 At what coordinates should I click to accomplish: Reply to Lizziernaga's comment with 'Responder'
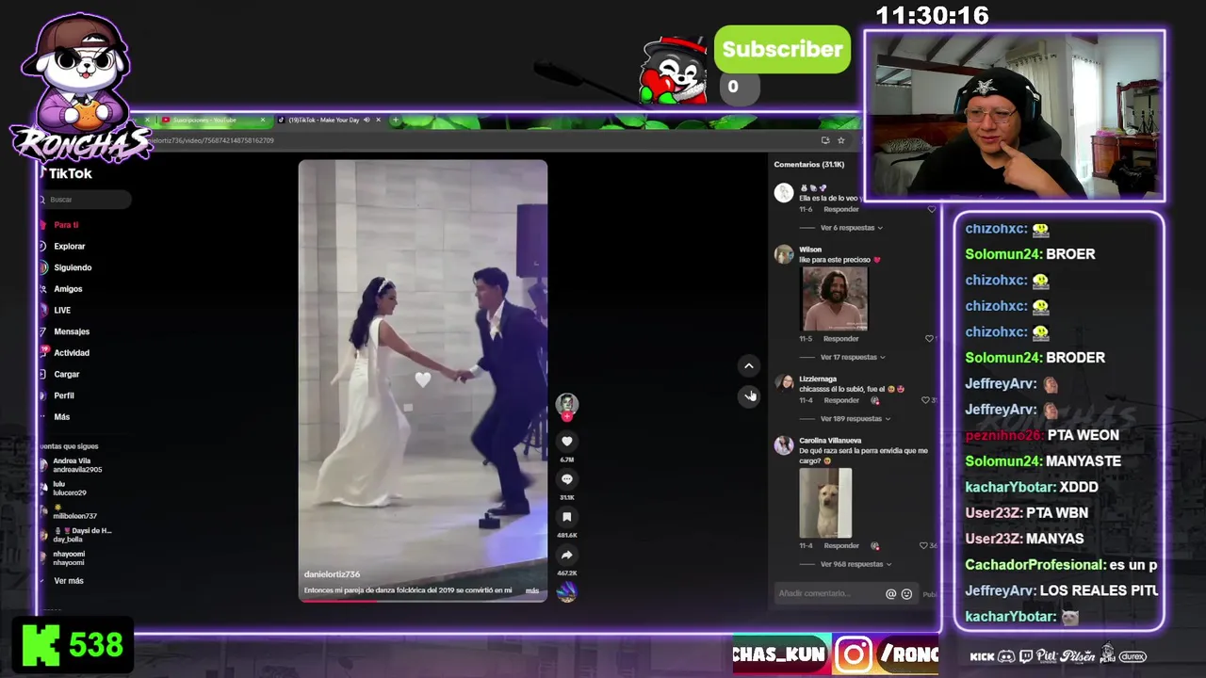840,400
